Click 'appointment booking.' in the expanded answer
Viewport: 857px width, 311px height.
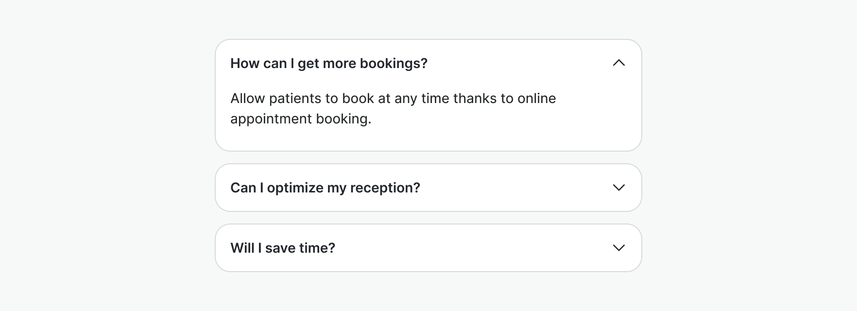[x=300, y=119]
